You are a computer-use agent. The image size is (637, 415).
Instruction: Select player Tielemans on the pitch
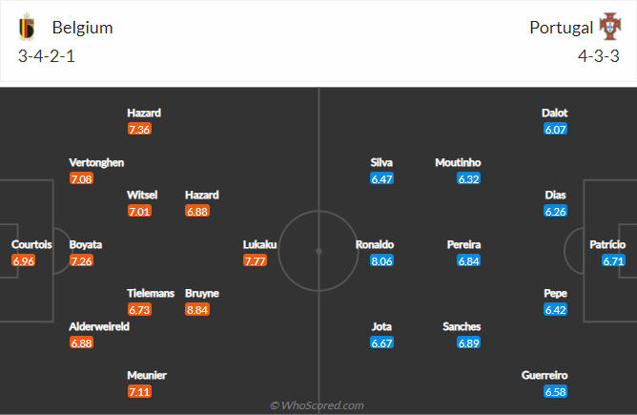point(152,293)
